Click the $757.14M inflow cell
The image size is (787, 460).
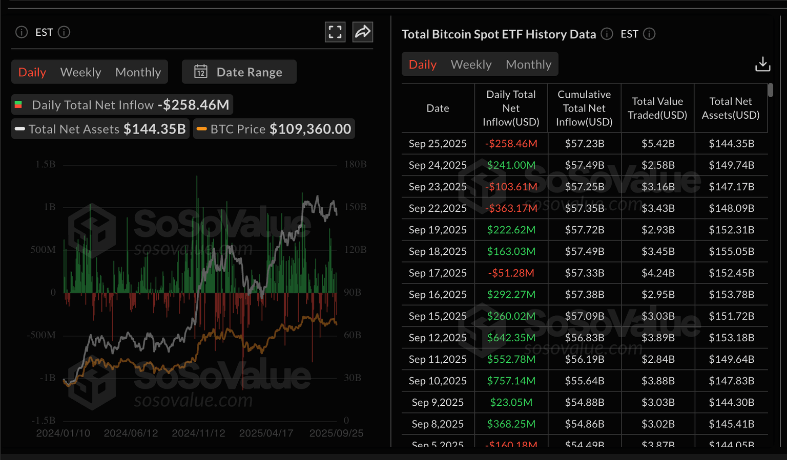tap(511, 381)
